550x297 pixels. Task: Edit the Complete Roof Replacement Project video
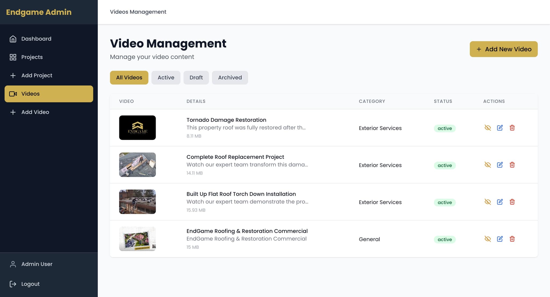(500, 165)
